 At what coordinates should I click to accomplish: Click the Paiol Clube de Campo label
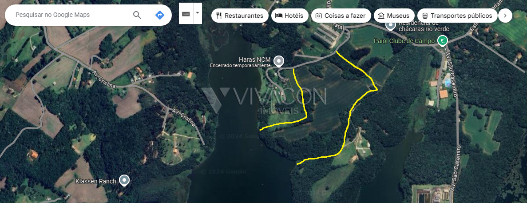click(404, 41)
